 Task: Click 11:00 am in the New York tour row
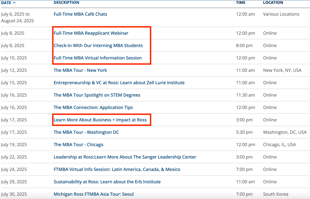245,70
